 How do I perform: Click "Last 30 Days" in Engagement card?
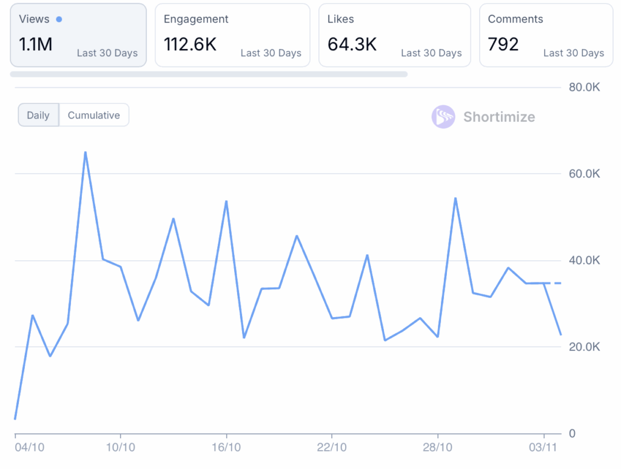[271, 53]
